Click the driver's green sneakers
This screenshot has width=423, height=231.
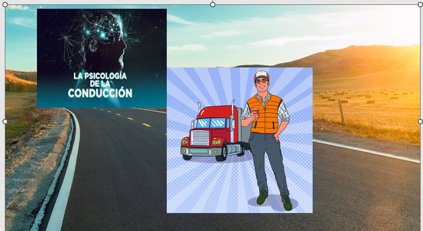point(275,199)
